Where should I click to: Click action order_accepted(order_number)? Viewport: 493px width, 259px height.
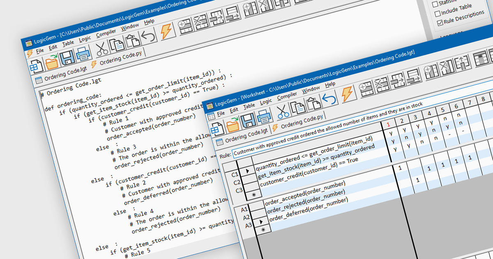click(305, 192)
